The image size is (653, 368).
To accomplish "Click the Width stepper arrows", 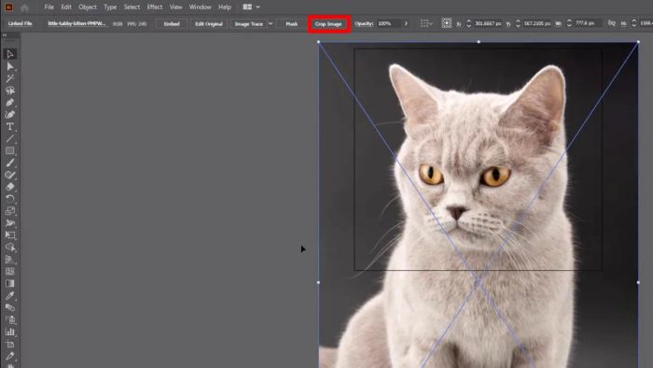I will tap(569, 23).
